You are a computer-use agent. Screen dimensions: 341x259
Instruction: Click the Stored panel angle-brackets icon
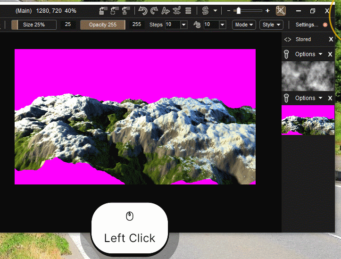(288, 39)
